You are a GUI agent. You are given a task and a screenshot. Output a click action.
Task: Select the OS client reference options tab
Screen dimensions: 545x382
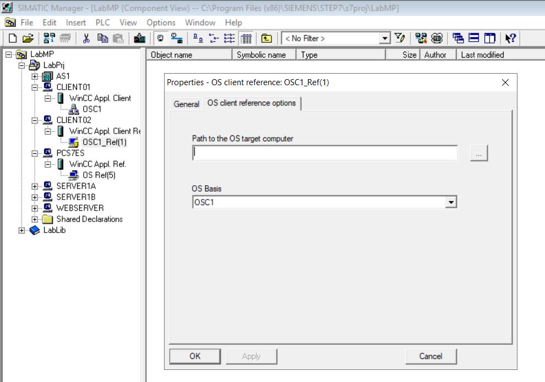click(x=252, y=103)
